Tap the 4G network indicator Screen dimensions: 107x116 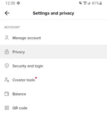[85, 3]
